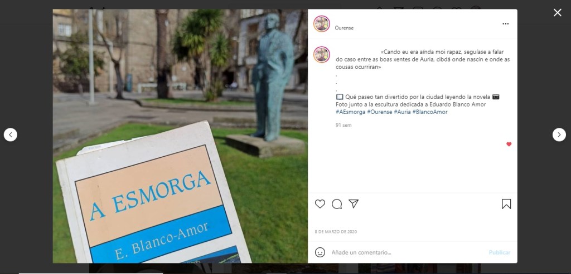Save the post with the bookmark icon
Viewport: 571px width, 274px height.
[506, 204]
